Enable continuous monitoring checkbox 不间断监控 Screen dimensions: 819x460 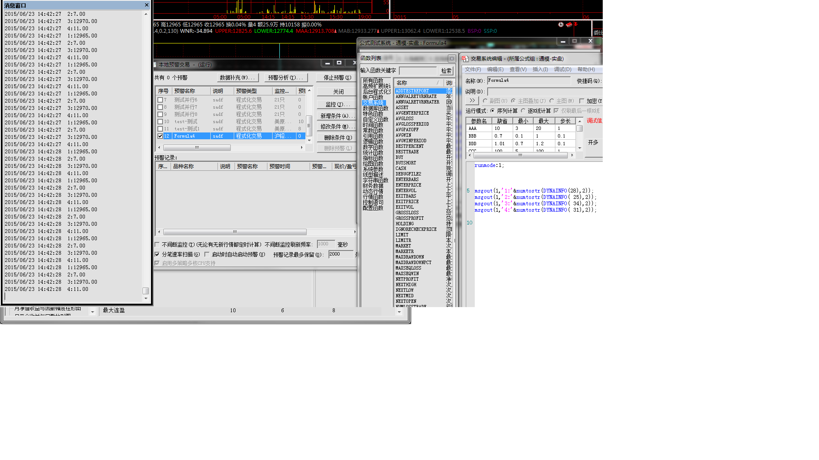pyautogui.click(x=157, y=245)
